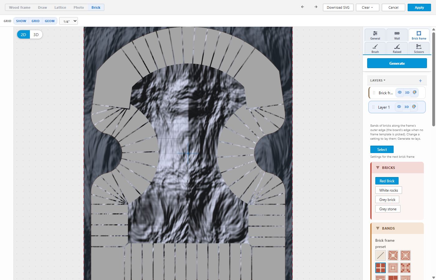Switch to the Wood frame tab

click(x=20, y=7)
